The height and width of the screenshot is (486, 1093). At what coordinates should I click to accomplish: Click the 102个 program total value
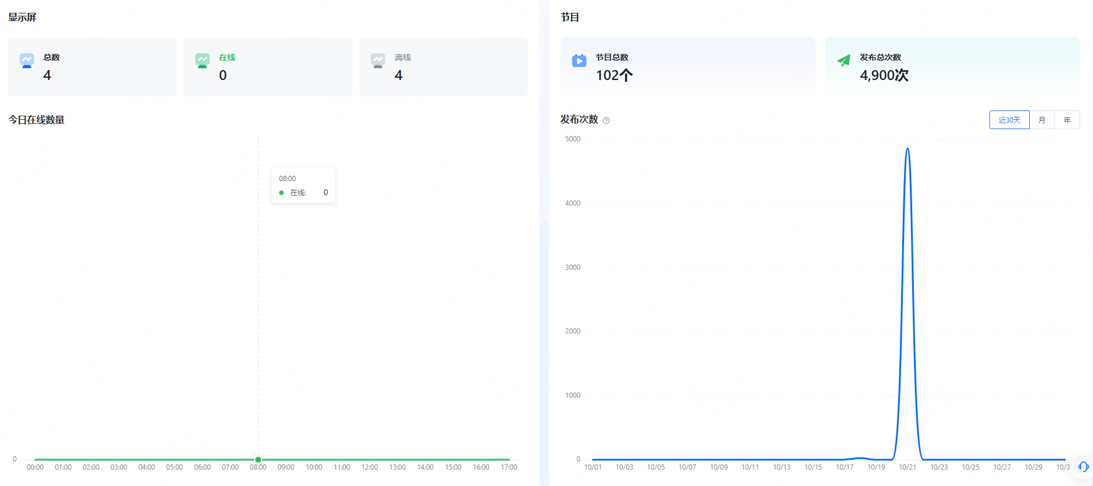[614, 75]
